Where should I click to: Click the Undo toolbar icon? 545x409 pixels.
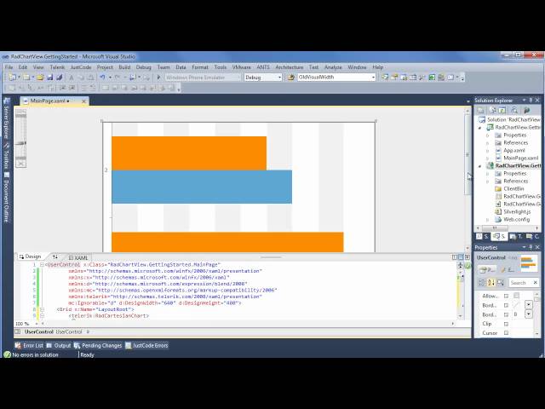[x=102, y=78]
